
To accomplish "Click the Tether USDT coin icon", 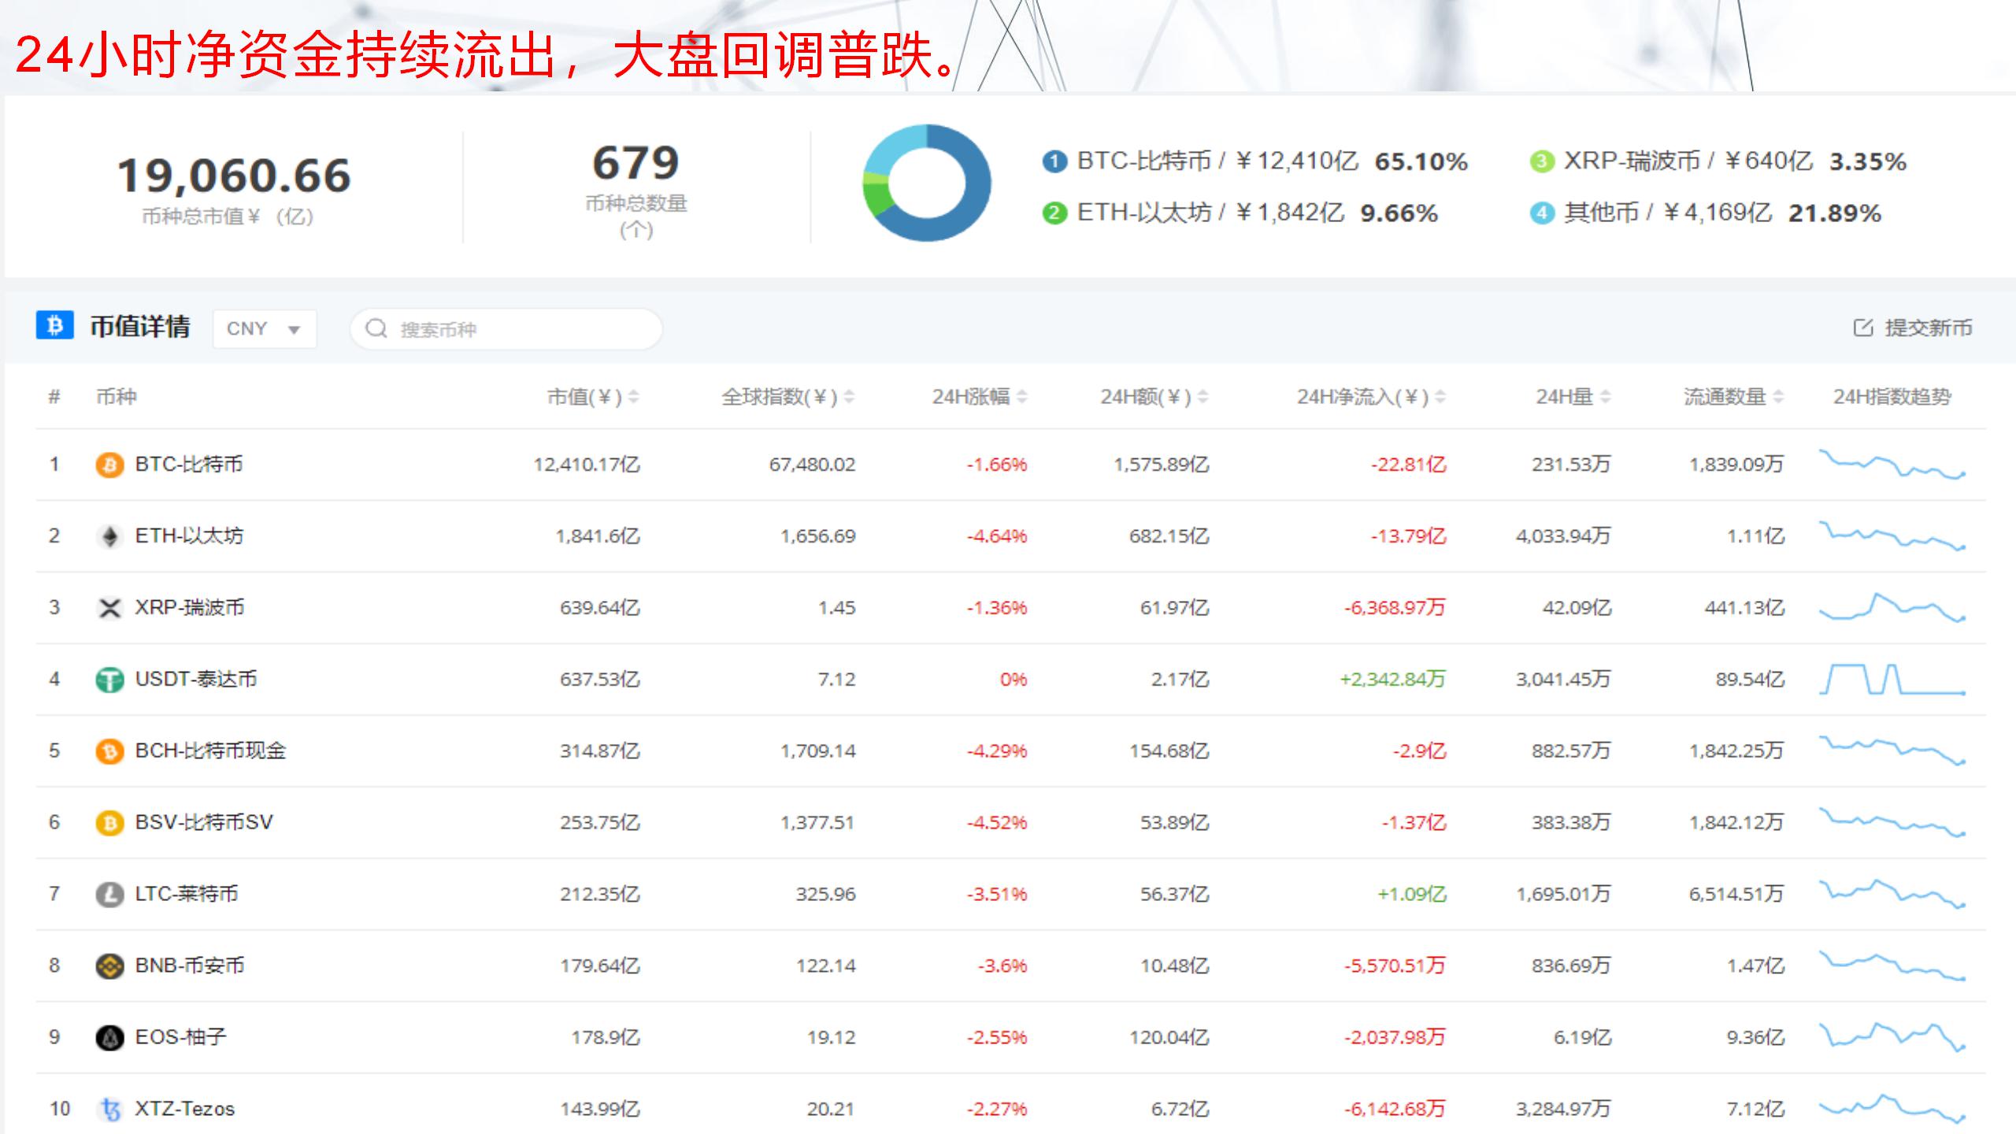I will (x=109, y=680).
